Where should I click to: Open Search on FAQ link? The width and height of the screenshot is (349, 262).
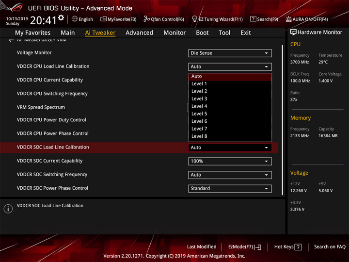click(x=330, y=247)
